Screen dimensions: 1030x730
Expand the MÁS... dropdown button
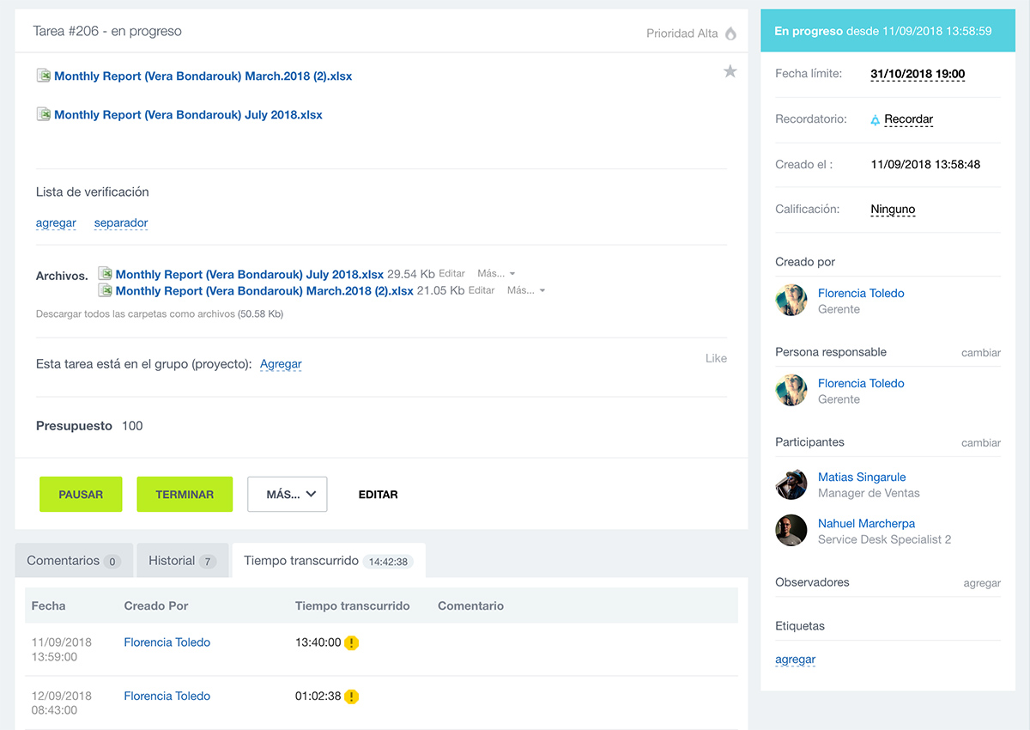(x=288, y=495)
